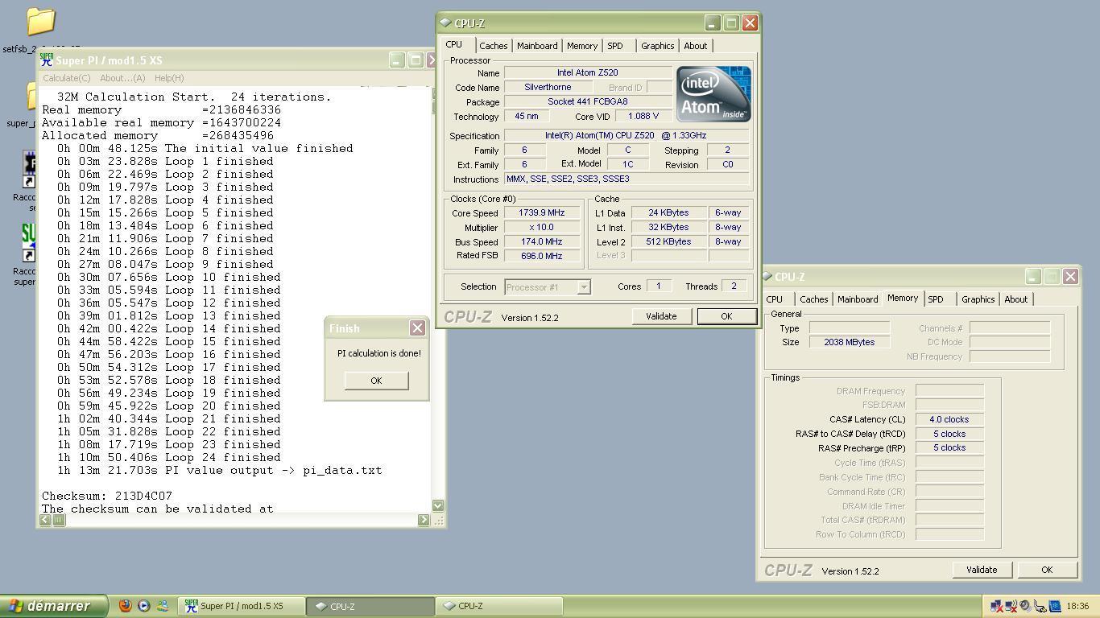Click Loop 24 finished line in Super PI
Viewport: 1100px width, 618px height.
pos(168,457)
